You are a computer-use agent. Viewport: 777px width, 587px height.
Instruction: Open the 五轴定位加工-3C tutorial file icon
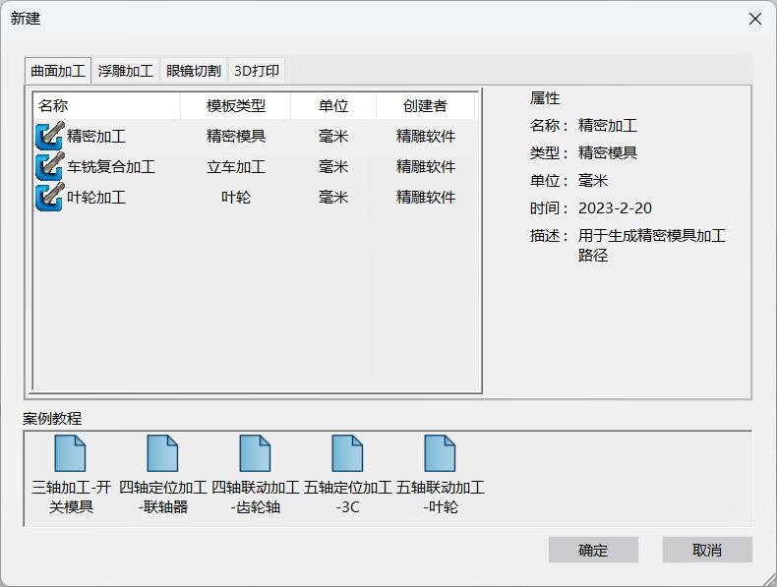(347, 453)
